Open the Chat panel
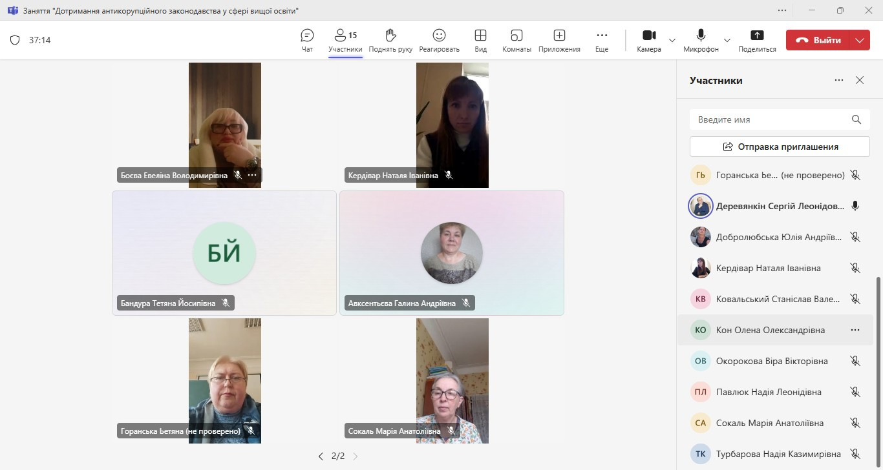 tap(307, 40)
